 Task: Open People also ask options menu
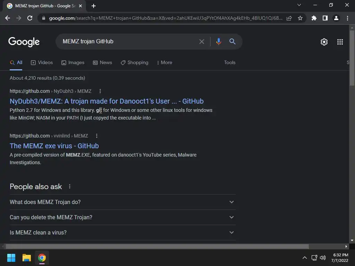tap(69, 186)
